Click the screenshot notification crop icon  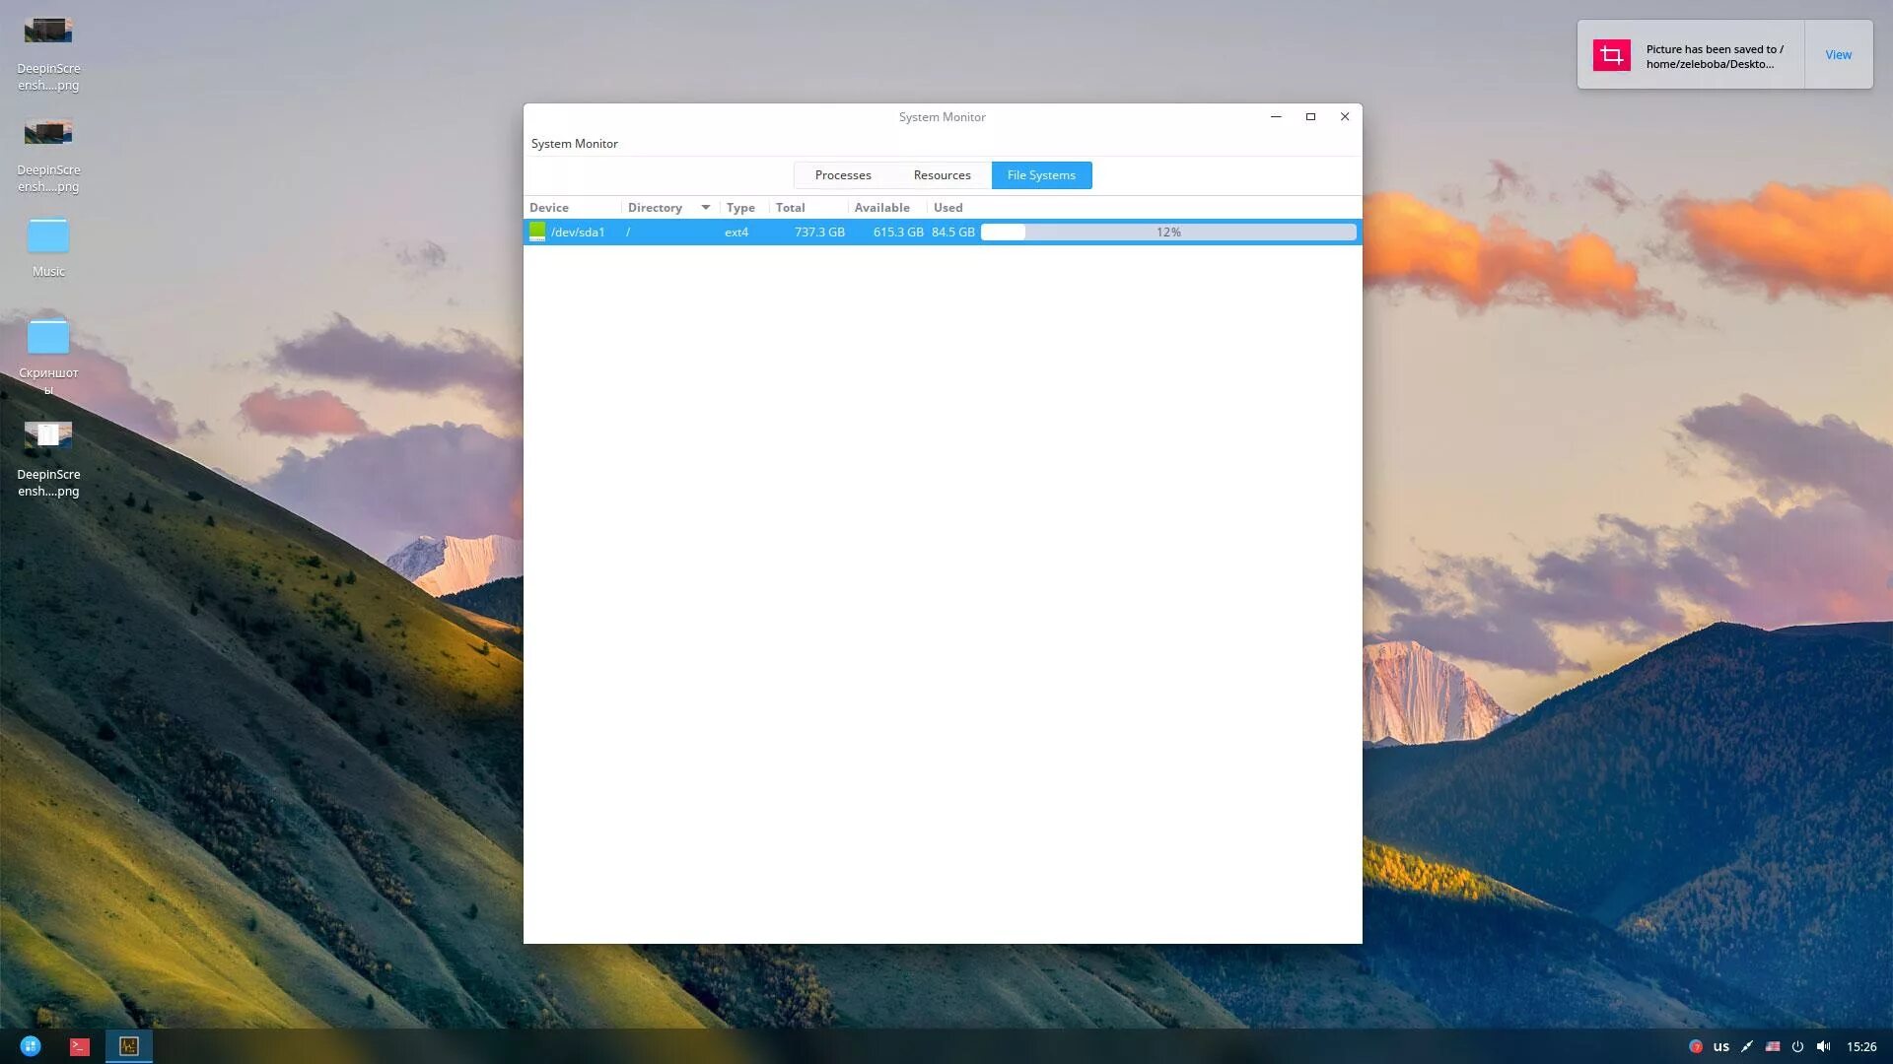coord(1611,55)
